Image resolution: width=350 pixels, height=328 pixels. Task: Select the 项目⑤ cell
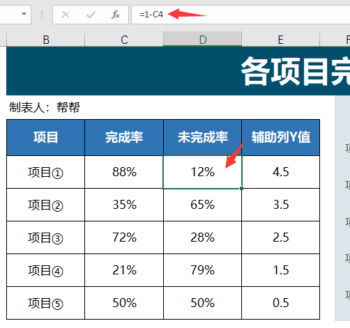(46, 303)
